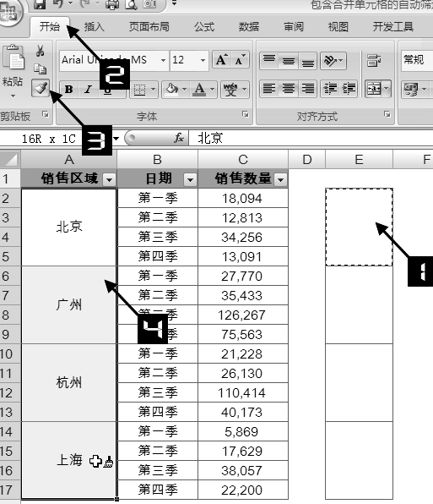Click the accounting number format icon

[411, 89]
